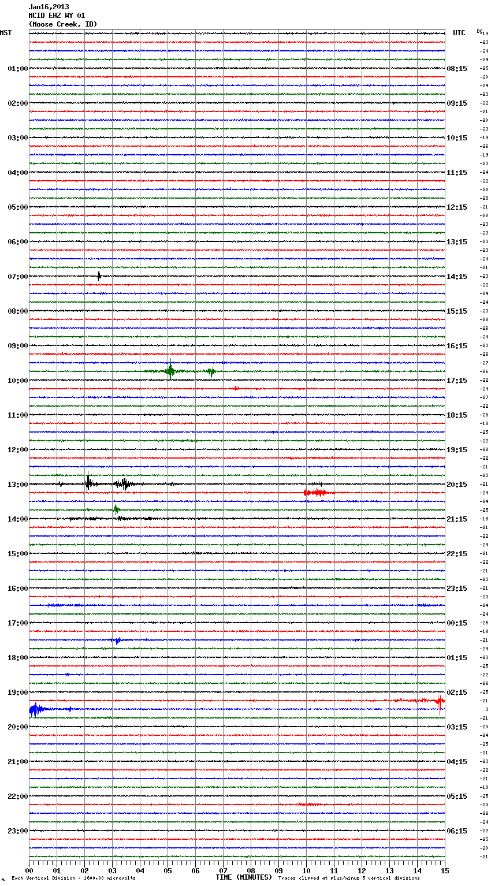Click the date text Jan16,2013
This screenshot has height=886, width=491.
[49, 7]
